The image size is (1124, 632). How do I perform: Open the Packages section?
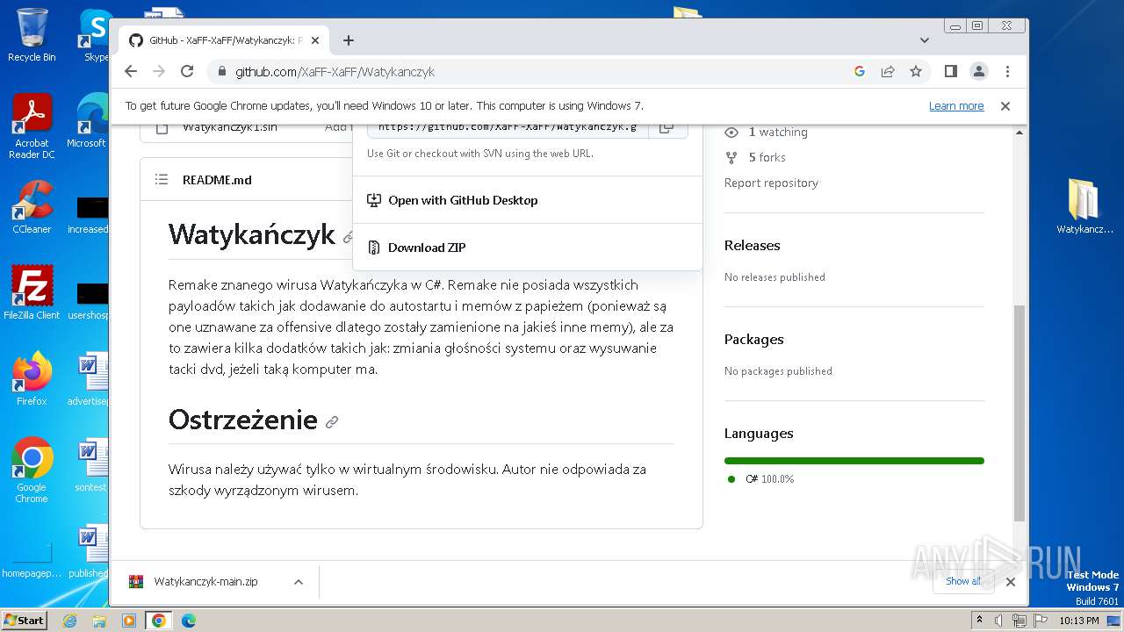753,339
